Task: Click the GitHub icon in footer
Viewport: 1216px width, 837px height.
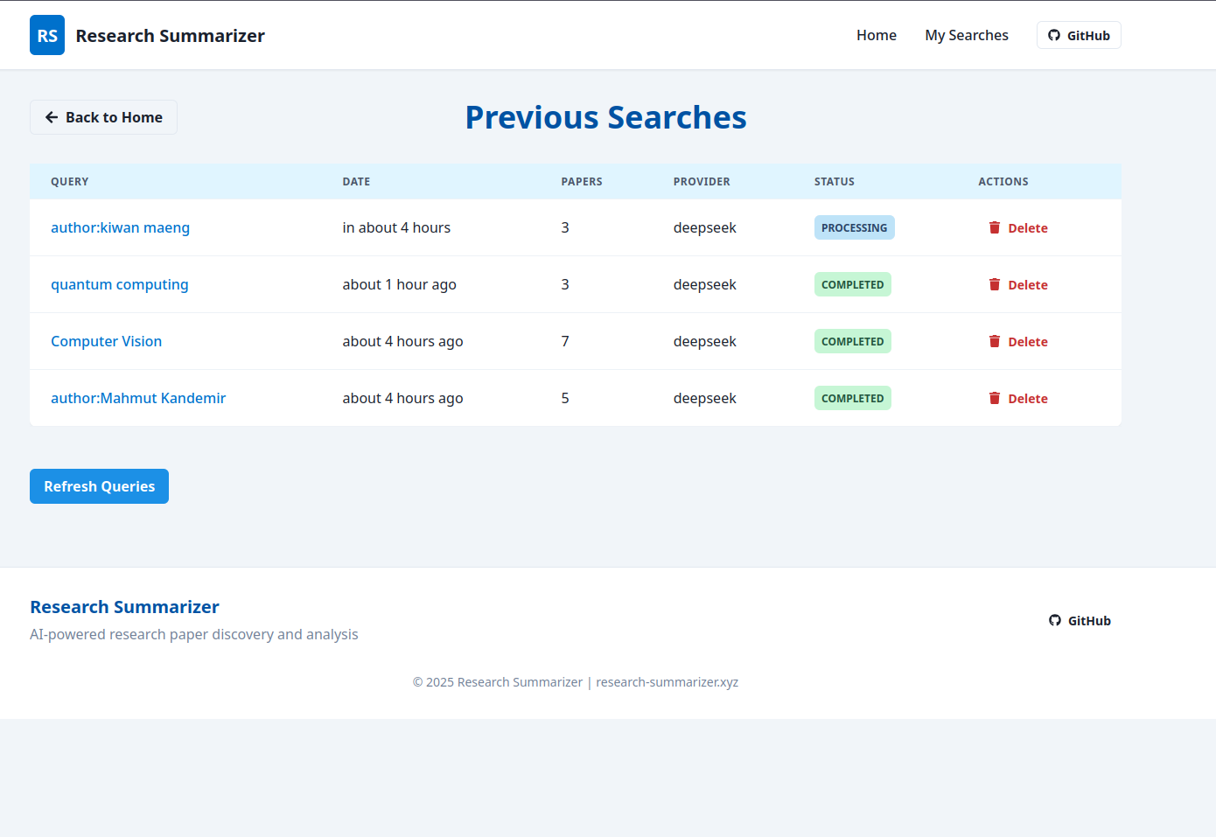Action: click(1055, 620)
